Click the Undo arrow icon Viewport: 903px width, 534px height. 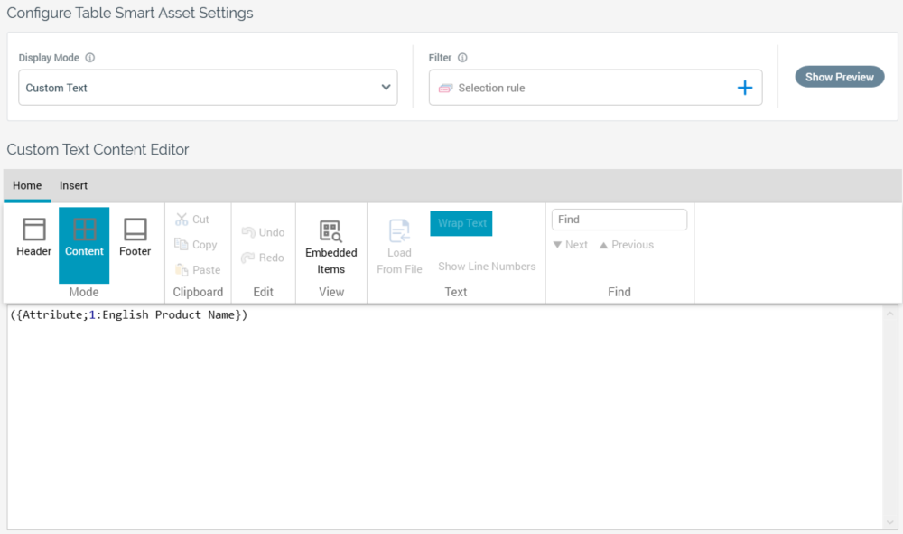tap(248, 232)
